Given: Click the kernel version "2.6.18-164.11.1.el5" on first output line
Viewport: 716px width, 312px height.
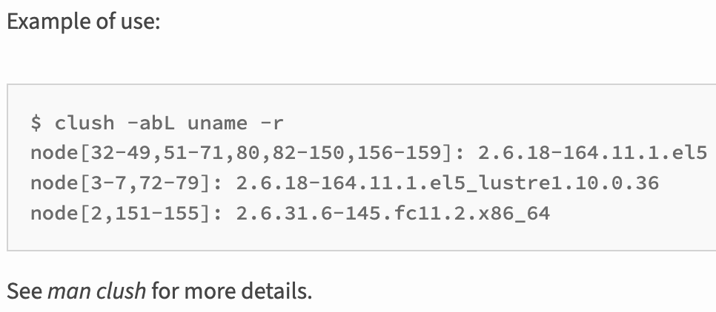Looking at the screenshot, I should [592, 153].
